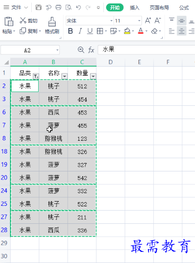Expand the name box dropdown arrow
This screenshot has height=263, width=195.
57,50
